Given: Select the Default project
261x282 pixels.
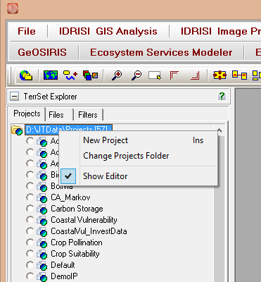Looking at the screenshot, I should coord(63,265).
